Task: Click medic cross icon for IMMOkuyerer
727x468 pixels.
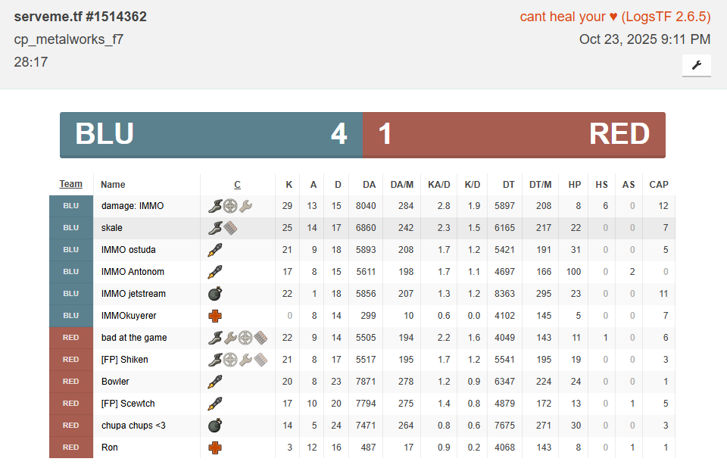Action: 215,316
